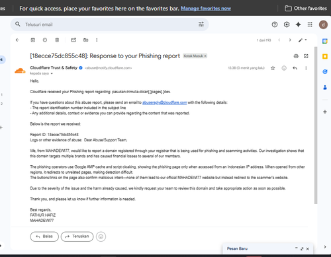331x257 pixels.
Task: Click the email subject line text
Action: 105,56
